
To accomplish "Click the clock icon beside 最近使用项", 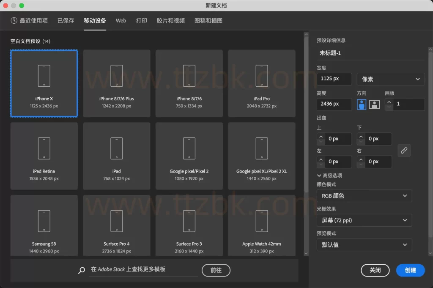I will 13,20.
